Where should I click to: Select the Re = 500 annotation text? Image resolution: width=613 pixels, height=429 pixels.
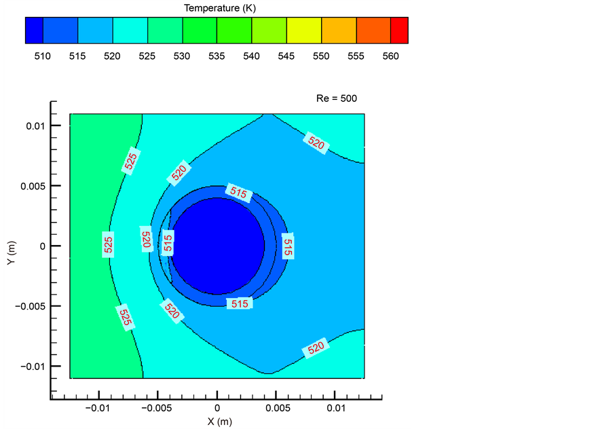[336, 98]
